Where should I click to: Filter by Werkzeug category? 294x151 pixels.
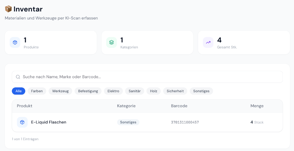click(x=60, y=91)
